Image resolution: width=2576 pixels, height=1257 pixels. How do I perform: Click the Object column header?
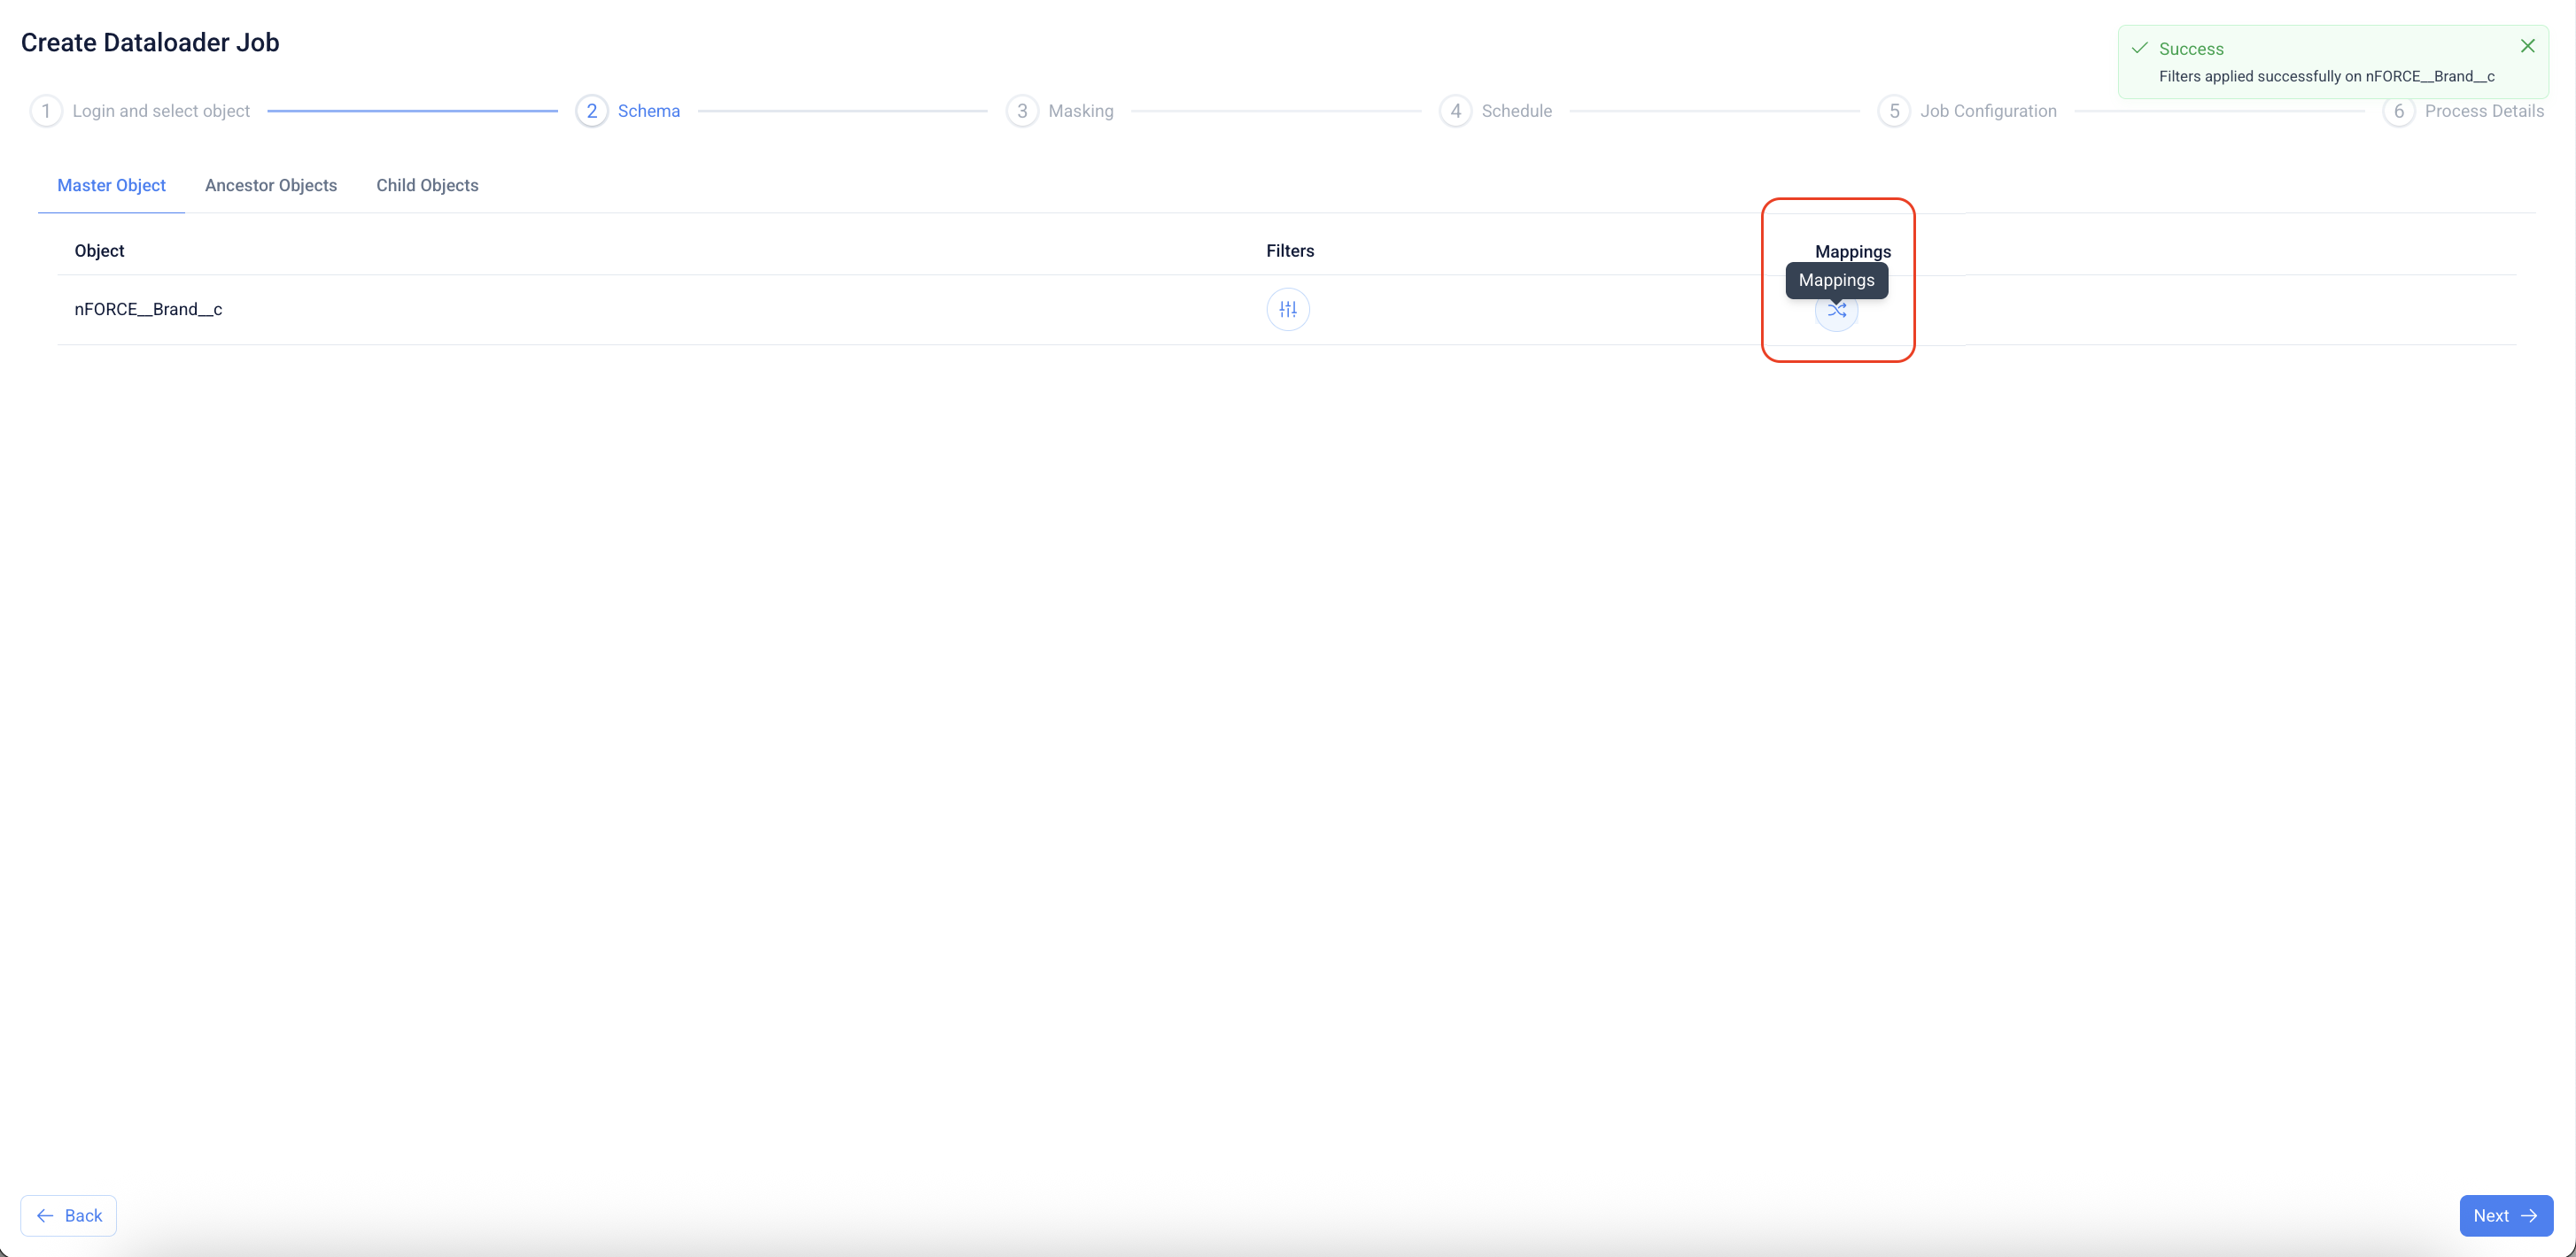pos(99,251)
